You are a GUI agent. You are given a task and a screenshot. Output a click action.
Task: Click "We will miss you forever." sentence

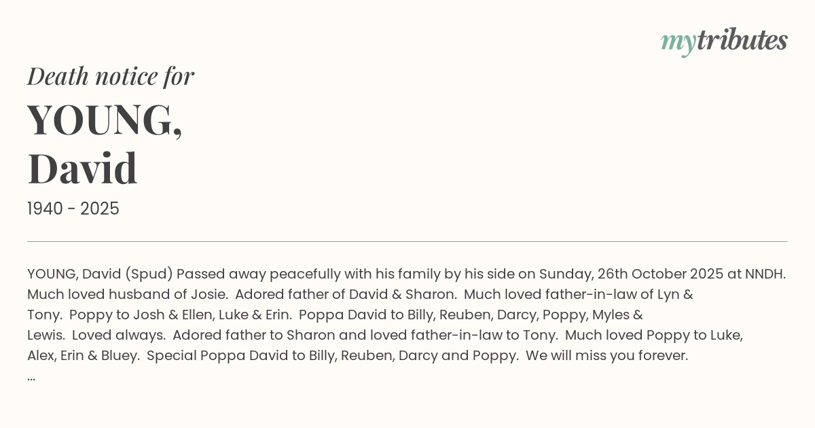606,355
